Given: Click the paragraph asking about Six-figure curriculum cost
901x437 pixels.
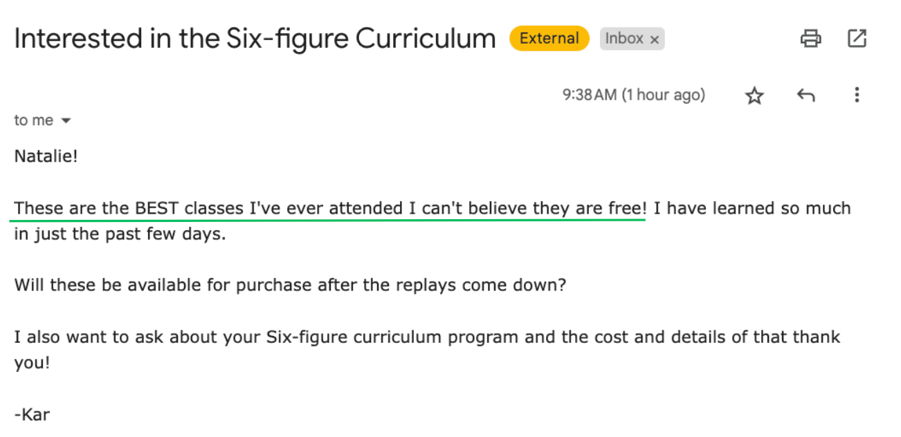Looking at the screenshot, I should 426,337.
